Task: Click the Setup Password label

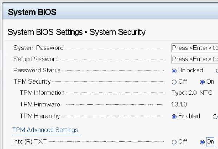Action: click(36, 59)
